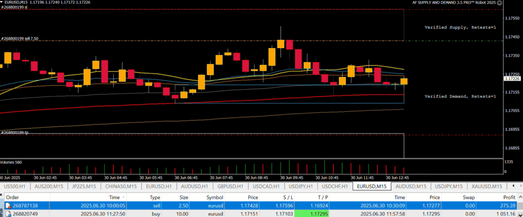Click the expert advisor smiley face icon
The image size is (523, 217).
(x=500, y=3)
